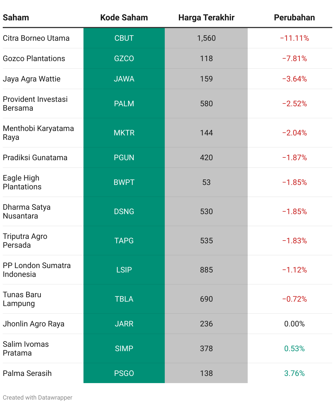Select the PALM stock code cell
The height and width of the screenshot is (404, 335).
point(124,103)
